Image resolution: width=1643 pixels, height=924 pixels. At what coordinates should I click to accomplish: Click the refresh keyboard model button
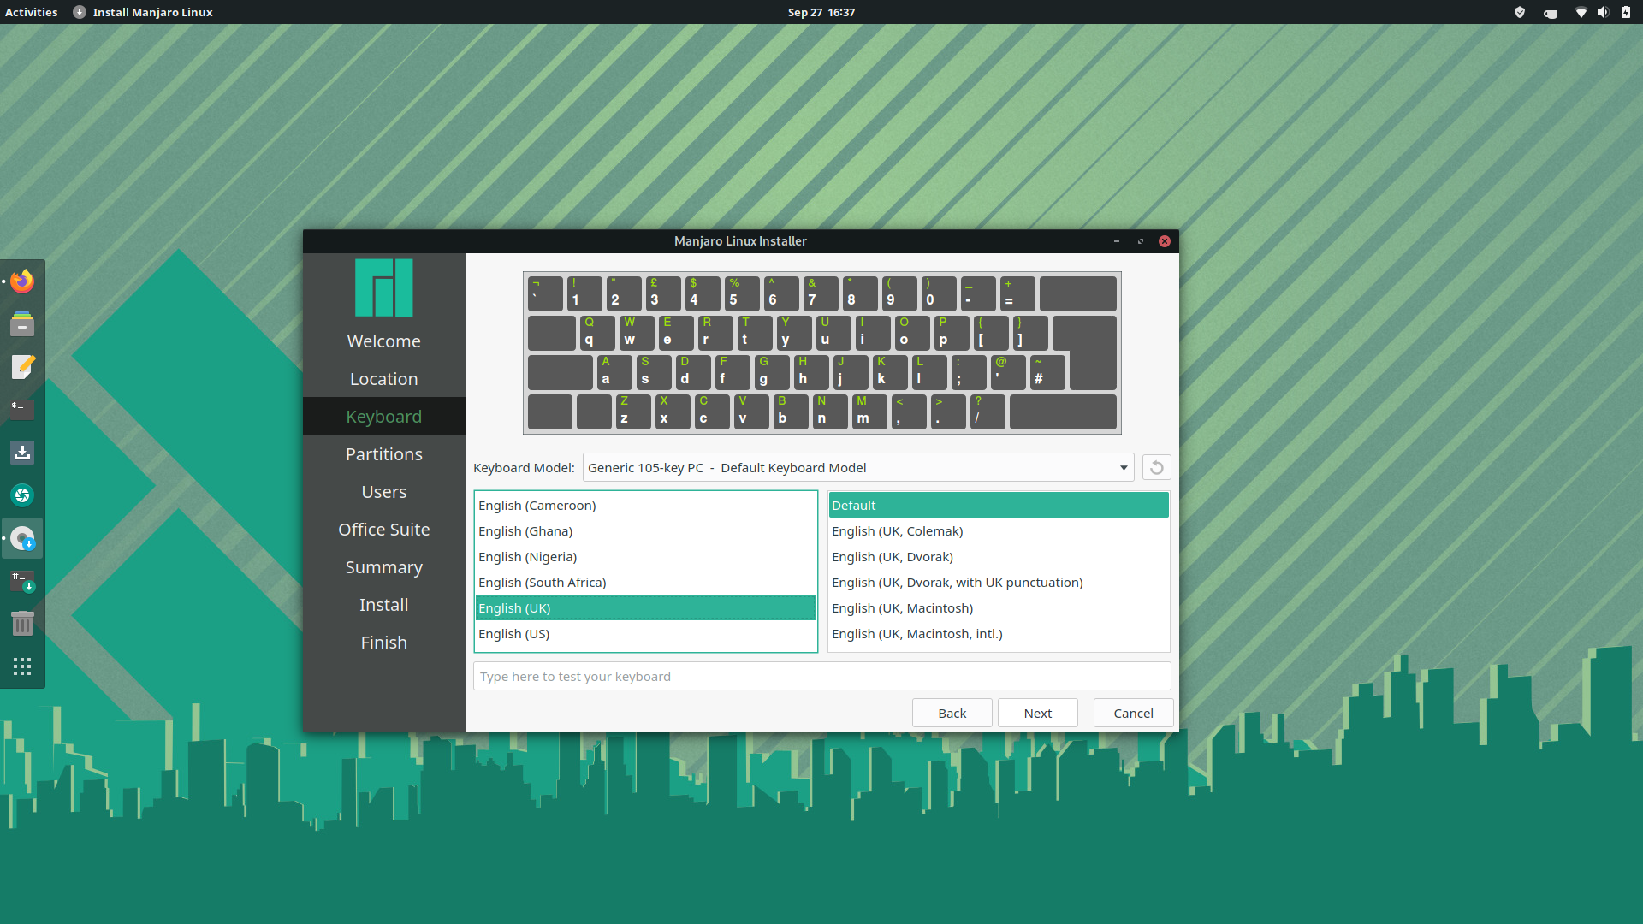pos(1155,467)
